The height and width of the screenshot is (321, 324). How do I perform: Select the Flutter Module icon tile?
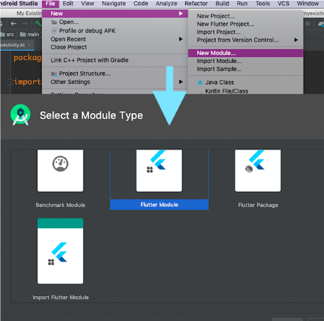coord(159,170)
